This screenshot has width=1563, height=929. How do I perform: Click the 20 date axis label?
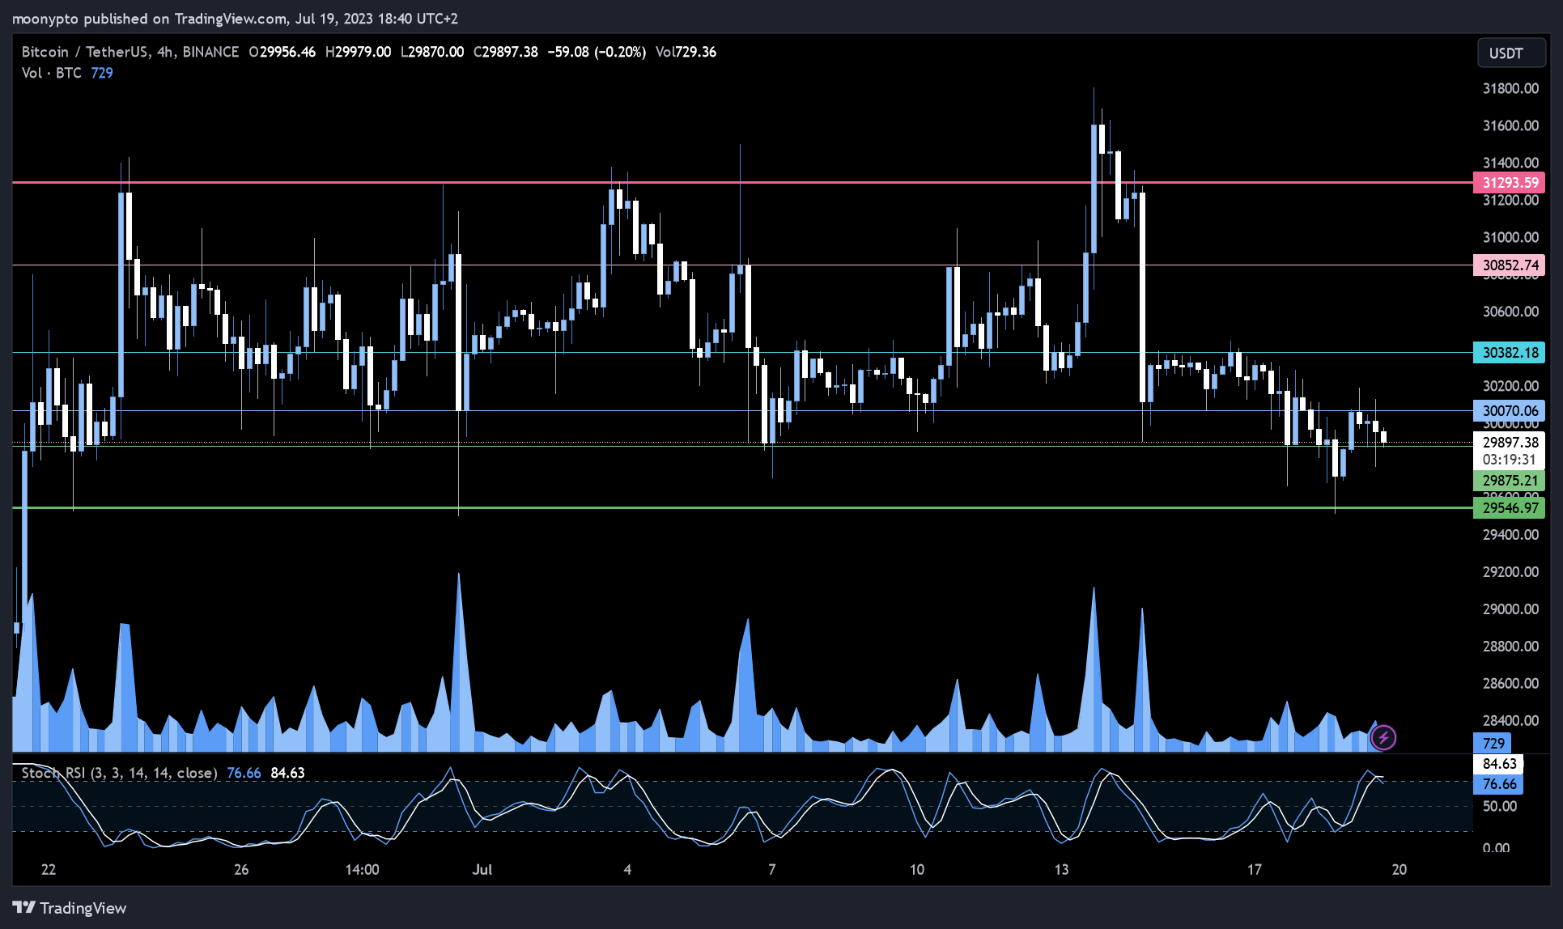tap(1399, 869)
